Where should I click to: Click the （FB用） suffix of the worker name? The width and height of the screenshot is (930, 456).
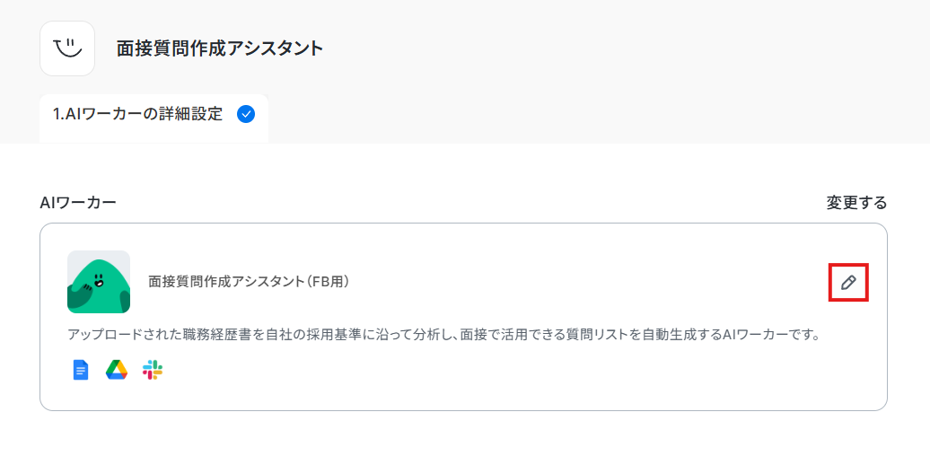[326, 282]
